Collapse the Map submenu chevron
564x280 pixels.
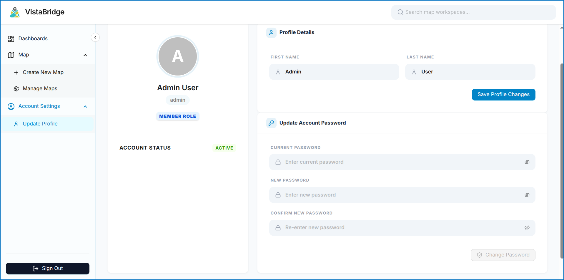click(x=85, y=55)
